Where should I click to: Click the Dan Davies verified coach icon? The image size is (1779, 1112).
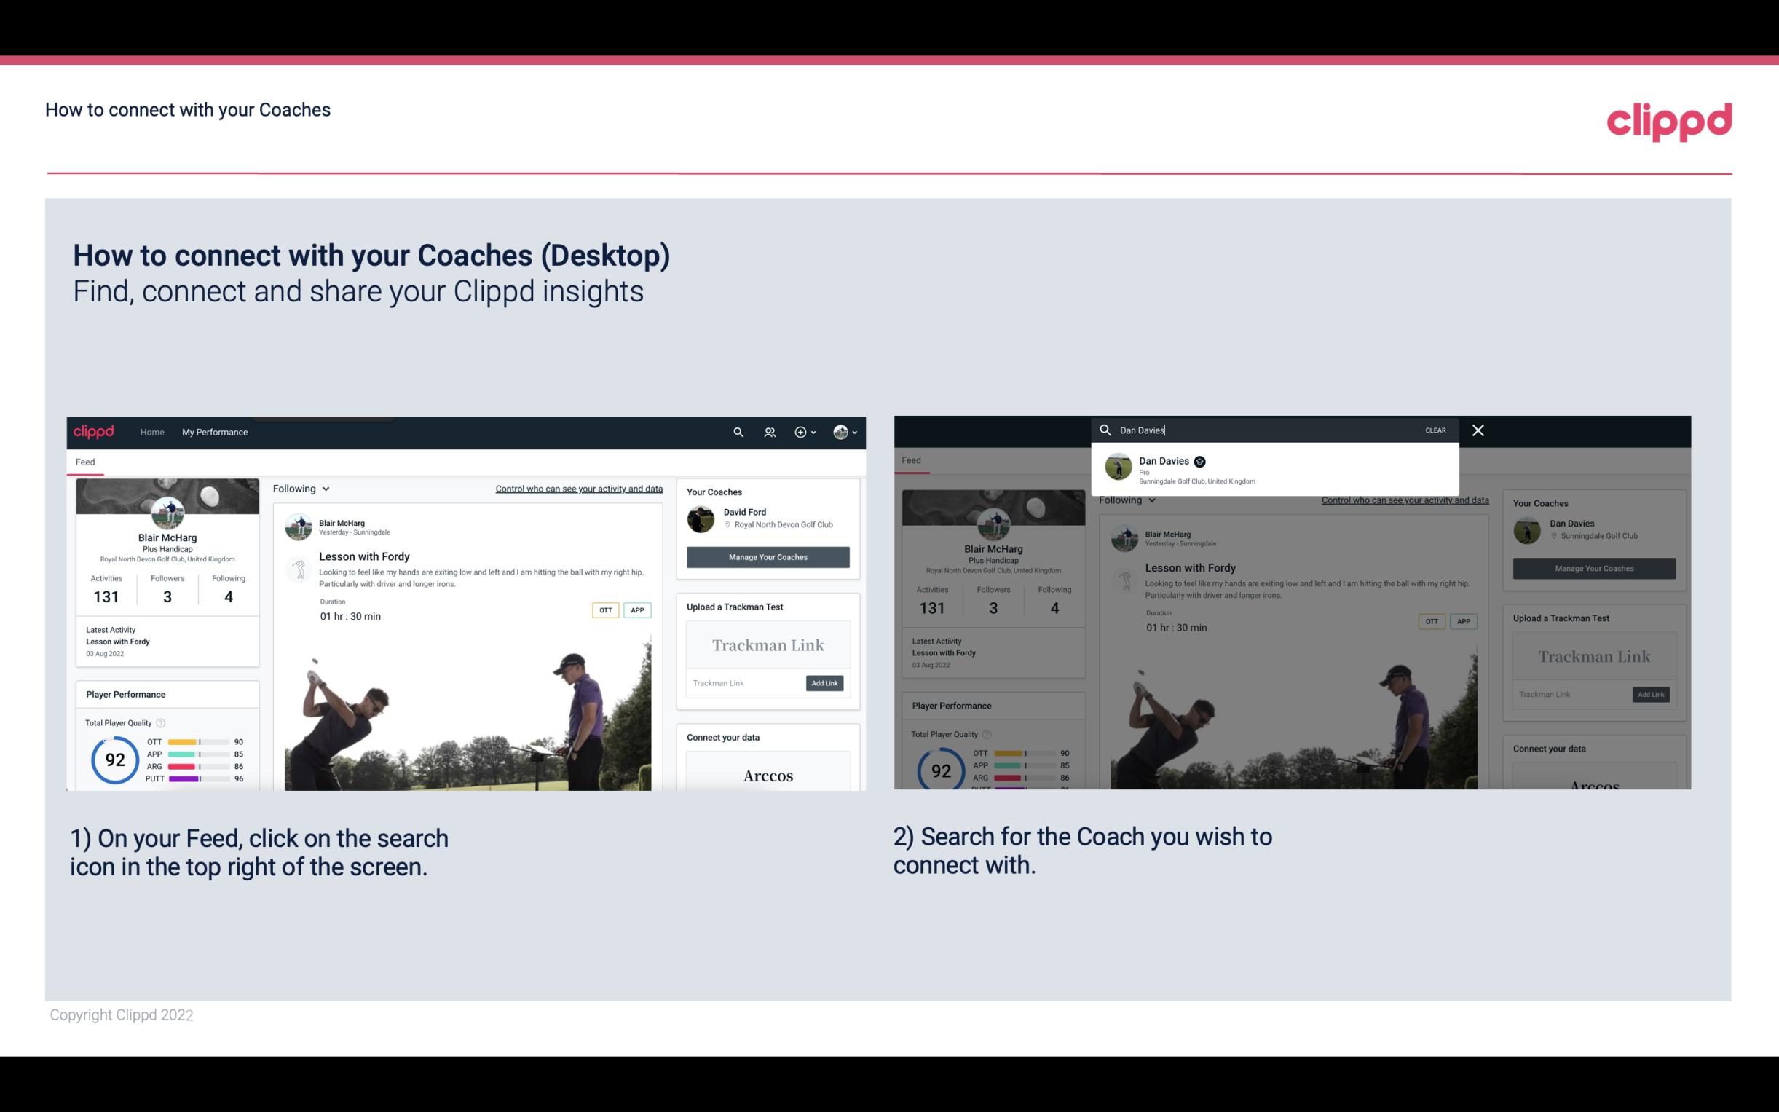(1200, 461)
